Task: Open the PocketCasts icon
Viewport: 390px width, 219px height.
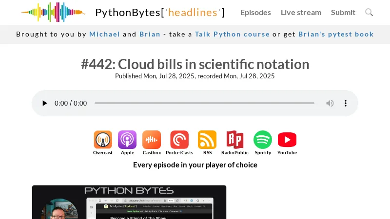Action: pos(179,140)
